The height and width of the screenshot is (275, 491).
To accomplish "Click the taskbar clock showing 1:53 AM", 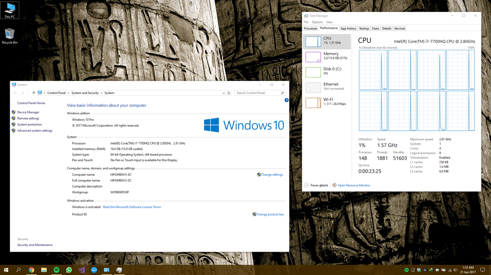I will (x=468, y=270).
